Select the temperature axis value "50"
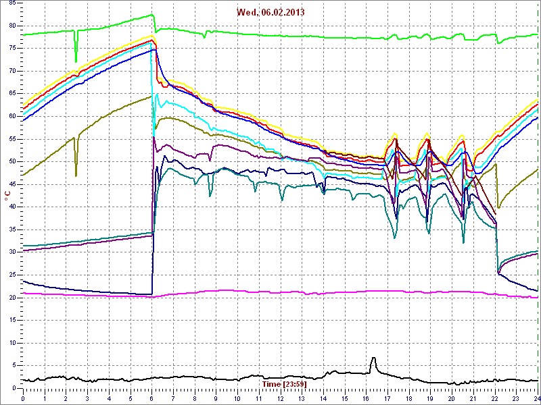 coord(11,161)
